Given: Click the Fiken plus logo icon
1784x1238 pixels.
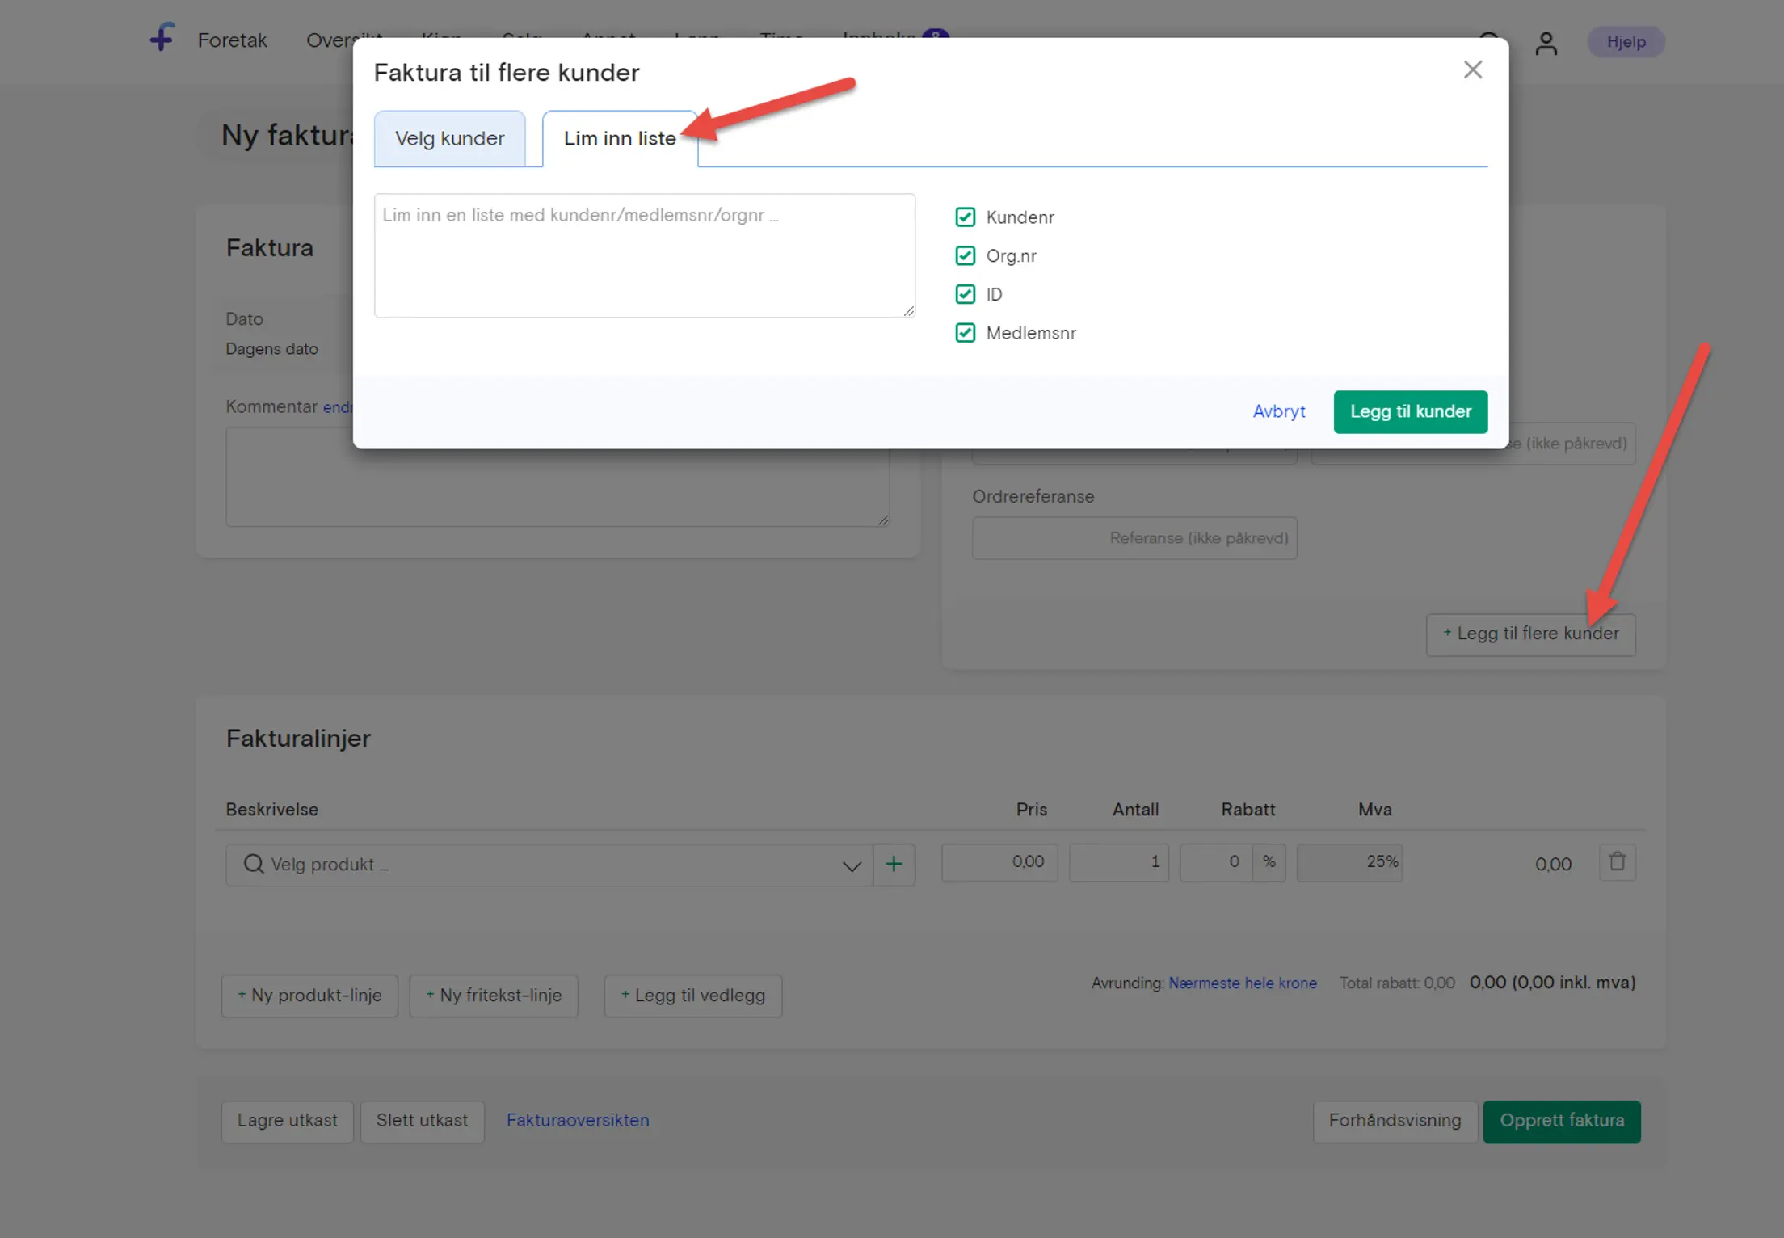Looking at the screenshot, I should pyautogui.click(x=162, y=37).
